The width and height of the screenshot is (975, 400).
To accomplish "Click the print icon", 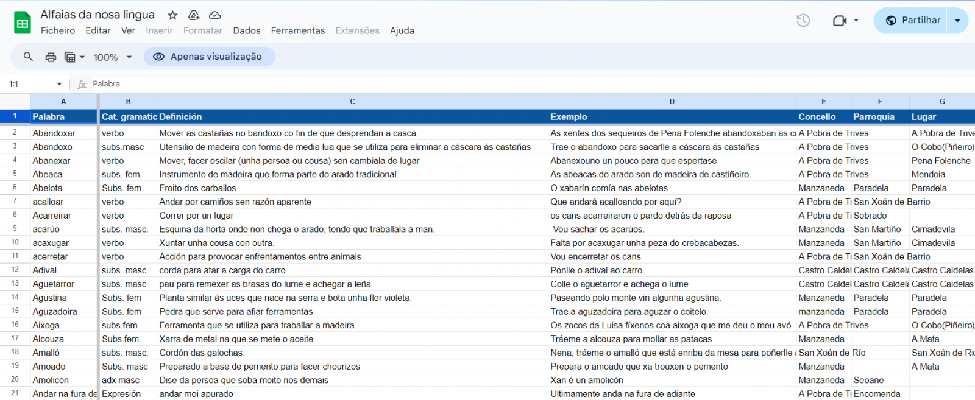I will point(51,57).
